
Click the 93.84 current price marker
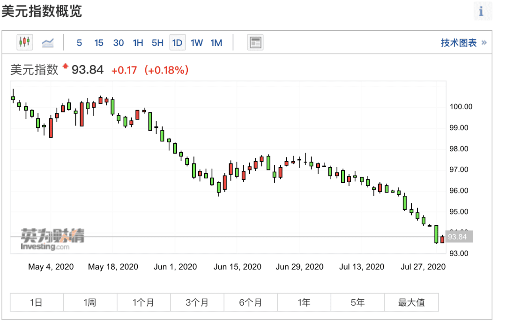pyautogui.click(x=459, y=237)
